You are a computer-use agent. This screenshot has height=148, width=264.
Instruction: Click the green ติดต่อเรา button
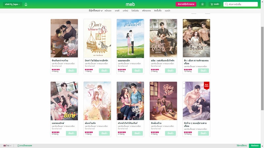coord(255,146)
